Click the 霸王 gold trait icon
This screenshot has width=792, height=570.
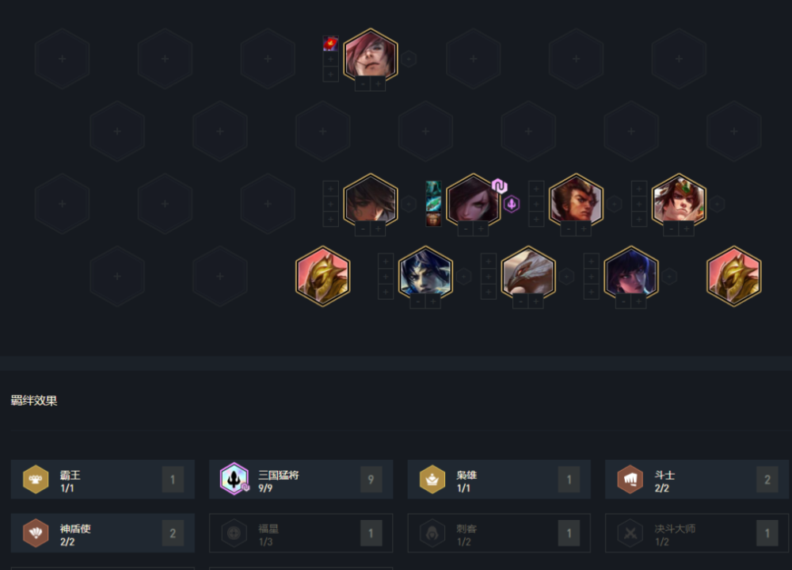(36, 479)
